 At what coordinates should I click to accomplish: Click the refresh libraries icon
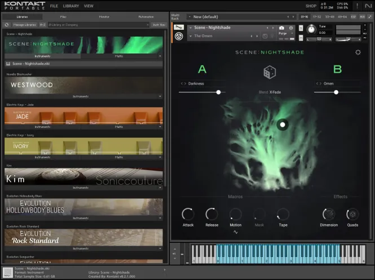[x=7, y=25]
